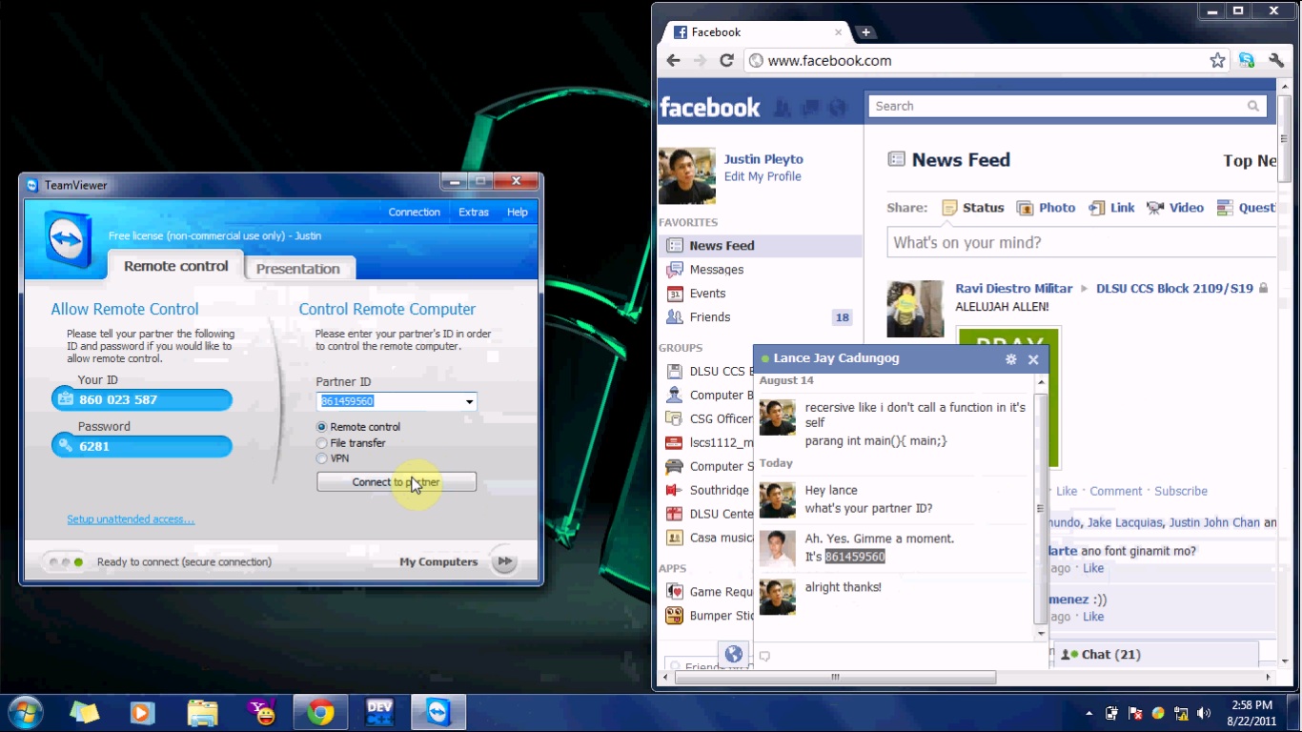Open the Partner ID dropdown list
The height and width of the screenshot is (732, 1302).
[x=468, y=401]
